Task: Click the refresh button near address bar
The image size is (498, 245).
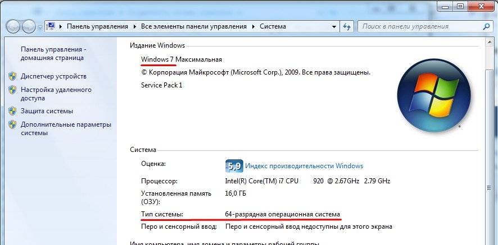Action: click(347, 26)
